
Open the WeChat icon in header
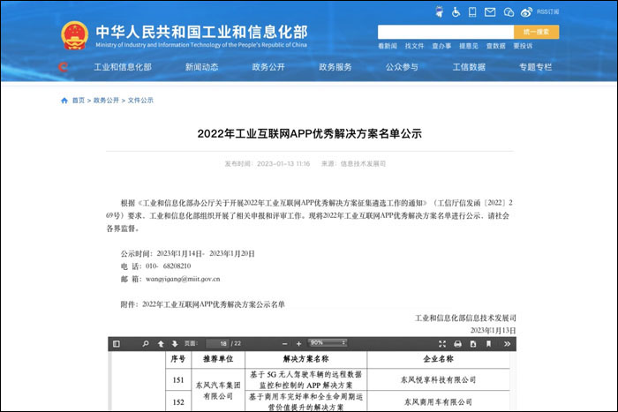(x=509, y=12)
